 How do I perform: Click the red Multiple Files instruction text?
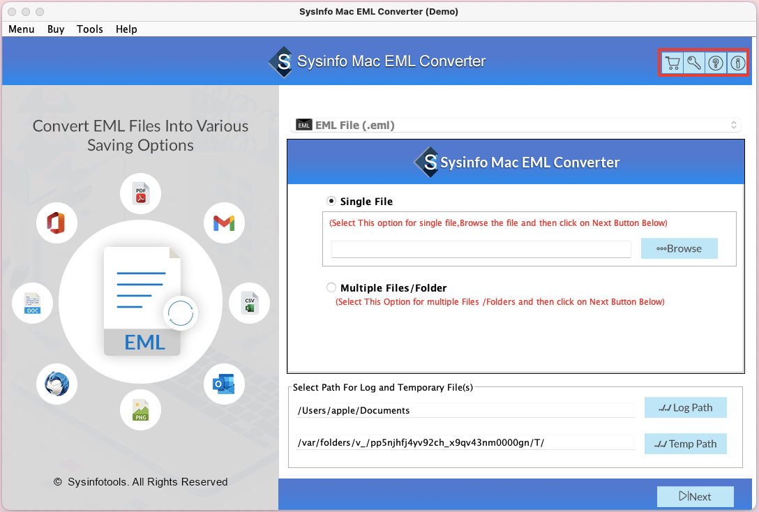(x=500, y=302)
